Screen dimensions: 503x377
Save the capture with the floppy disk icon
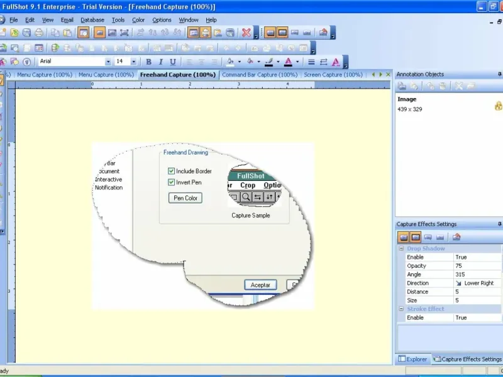[26, 33]
